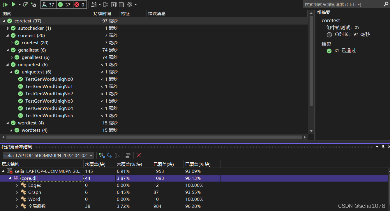Image resolution: width=390 pixels, height=211 pixels.
Task: Click the merge coverage results icon
Action: (117, 155)
